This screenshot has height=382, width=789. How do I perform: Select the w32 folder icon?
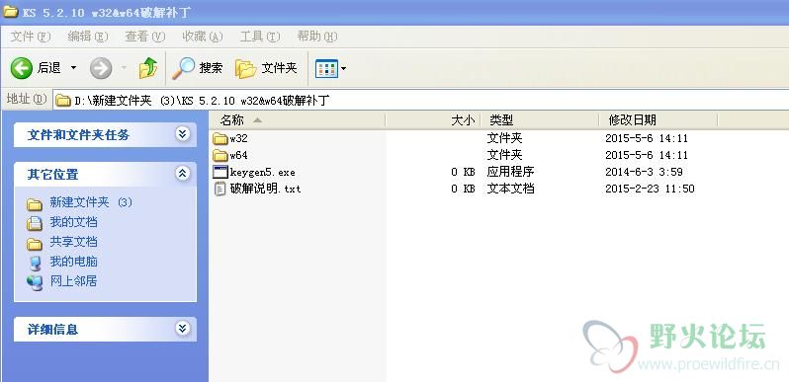[x=220, y=138]
